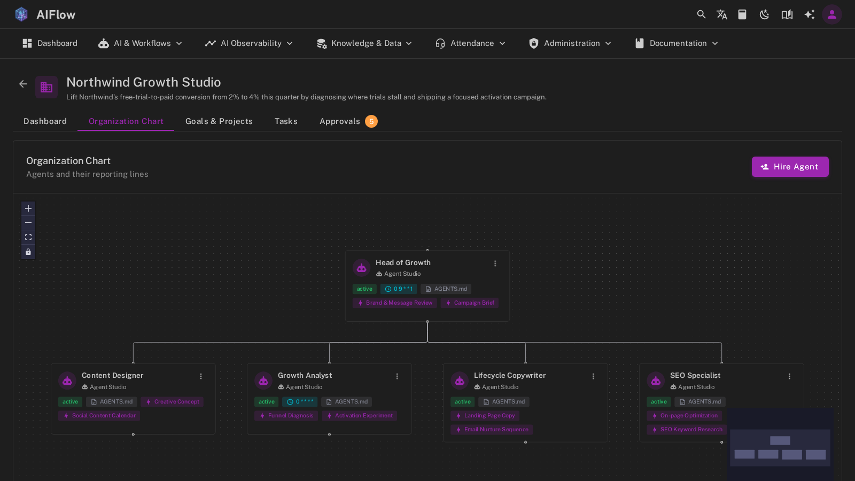Click the Approvals count badge 5
Screen dimensions: 855x481
click(x=371, y=121)
